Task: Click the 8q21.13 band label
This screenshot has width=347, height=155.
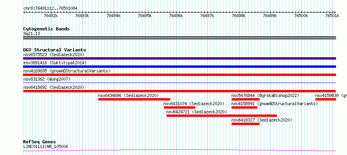Action: pyautogui.click(x=32, y=34)
